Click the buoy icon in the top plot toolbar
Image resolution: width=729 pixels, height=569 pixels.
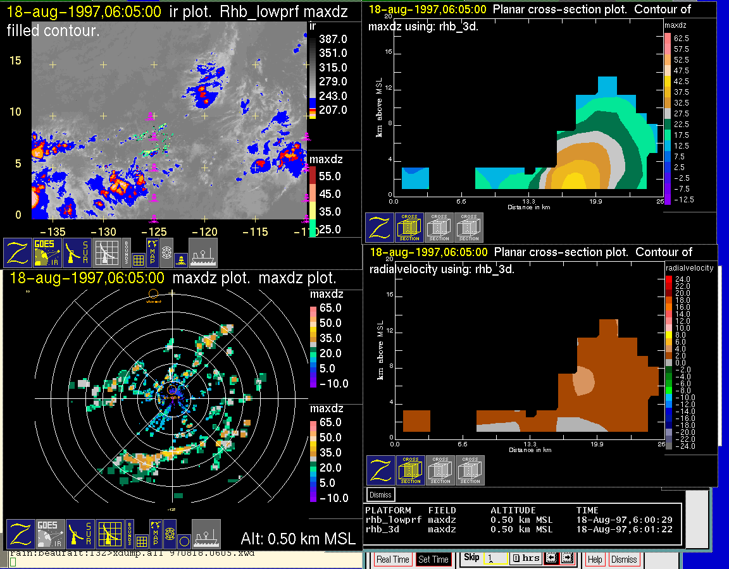pos(180,258)
